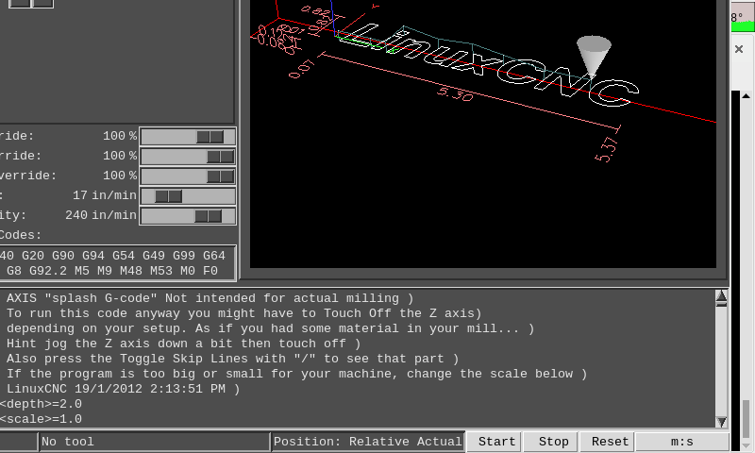
Task: Click the right panel scroll up arrow
Action: point(746,96)
